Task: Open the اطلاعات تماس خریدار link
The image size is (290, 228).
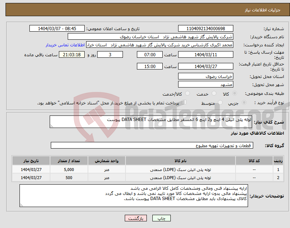Action: (x=65, y=45)
